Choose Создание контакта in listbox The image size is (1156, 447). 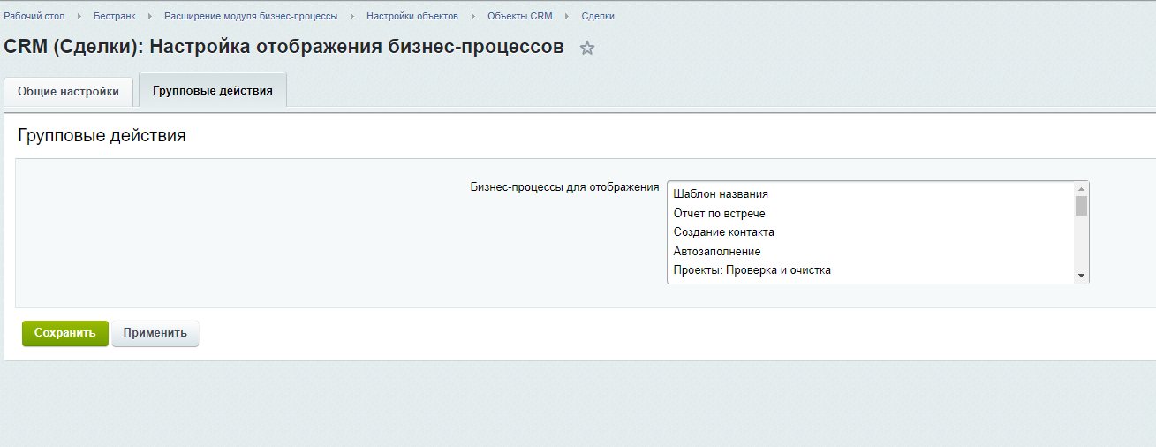(x=723, y=232)
